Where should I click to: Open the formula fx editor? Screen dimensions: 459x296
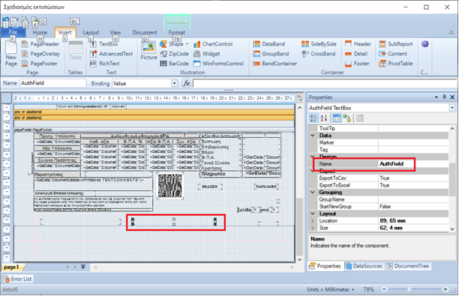click(x=187, y=83)
